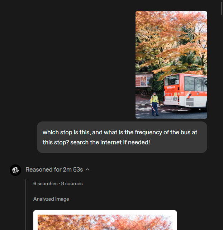223x230 pixels.
Task: Click the ChatGPT logo avatar icon
Action: (15, 170)
